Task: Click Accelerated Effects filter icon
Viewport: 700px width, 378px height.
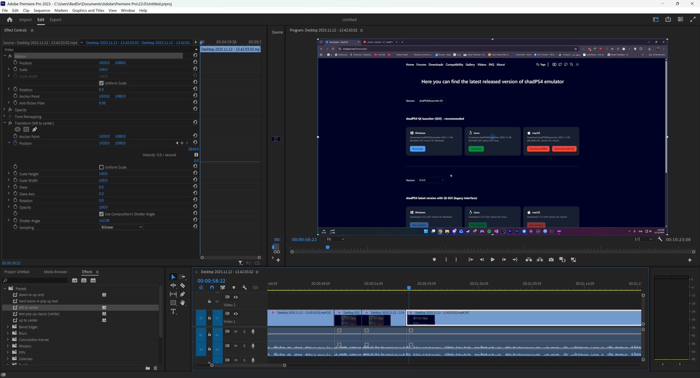Action: (x=75, y=280)
